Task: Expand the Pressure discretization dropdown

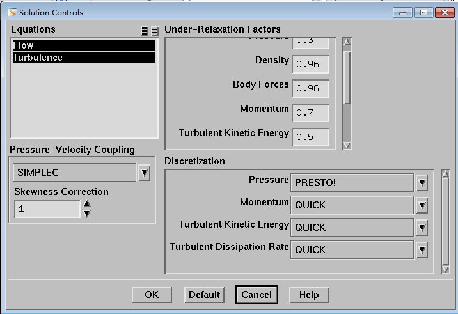Action: pos(422,183)
